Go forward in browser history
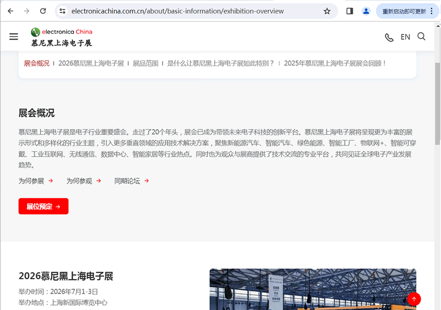This screenshot has height=310, width=441. coord(27,11)
